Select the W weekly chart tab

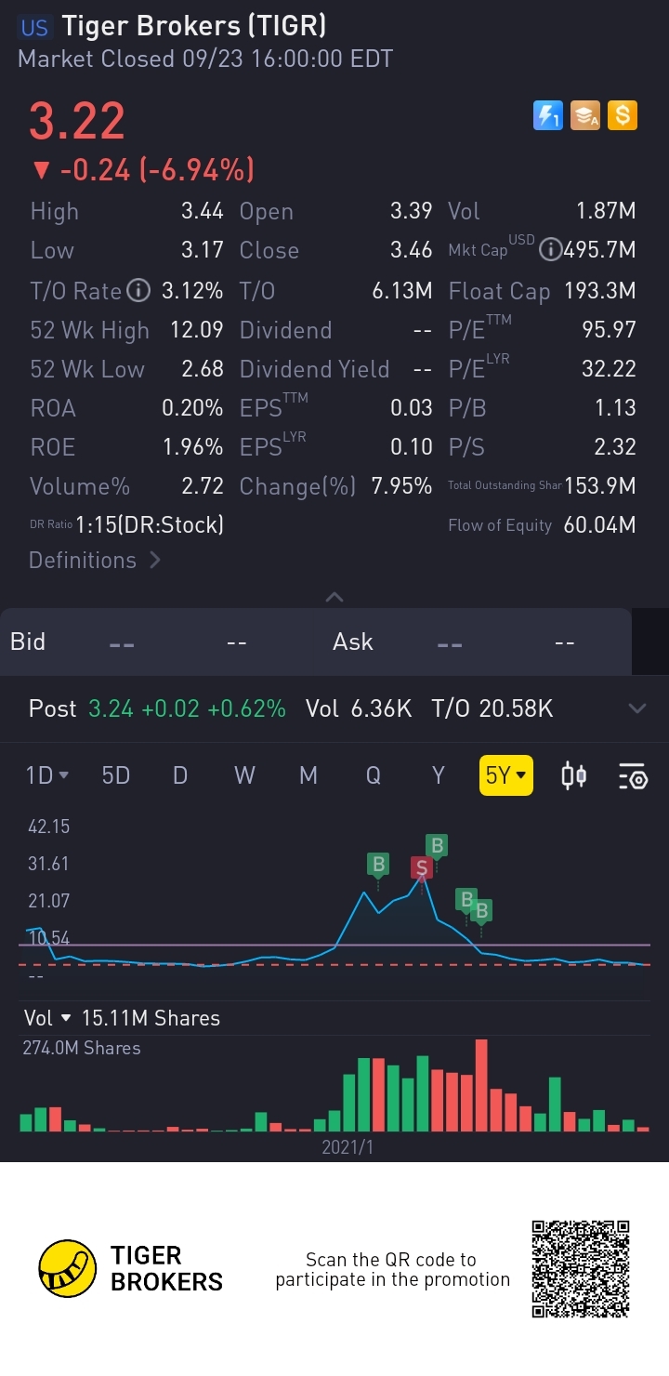click(244, 775)
